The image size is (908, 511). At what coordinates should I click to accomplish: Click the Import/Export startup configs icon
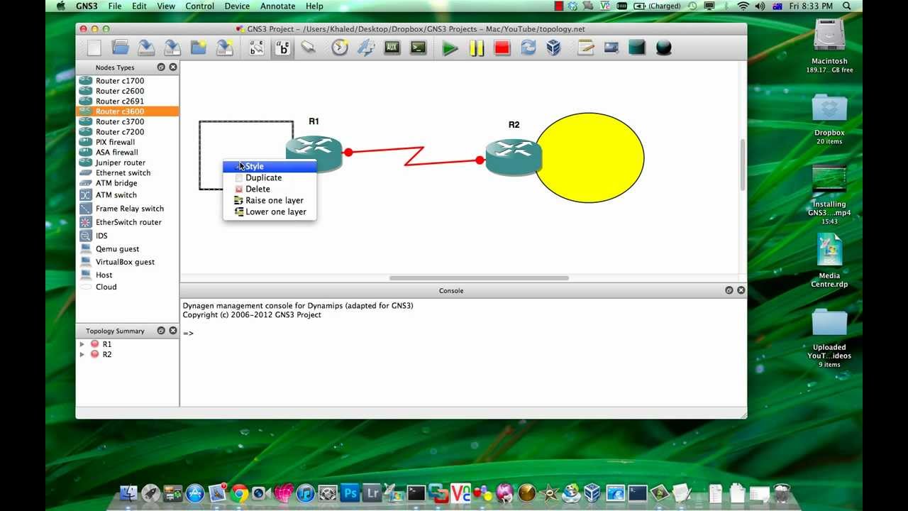pos(366,48)
